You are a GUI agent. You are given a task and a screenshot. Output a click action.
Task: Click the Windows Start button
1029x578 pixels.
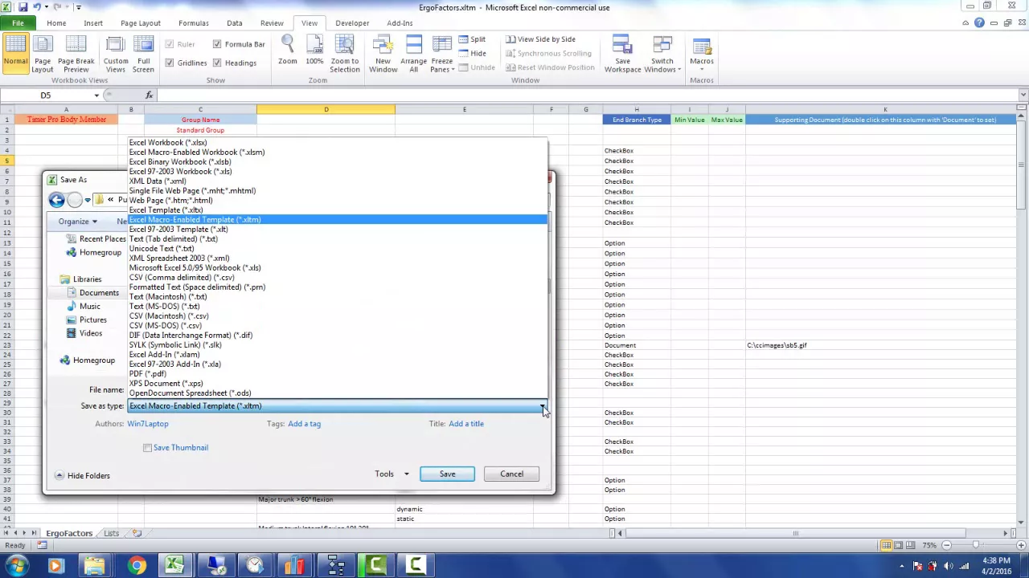pos(16,565)
